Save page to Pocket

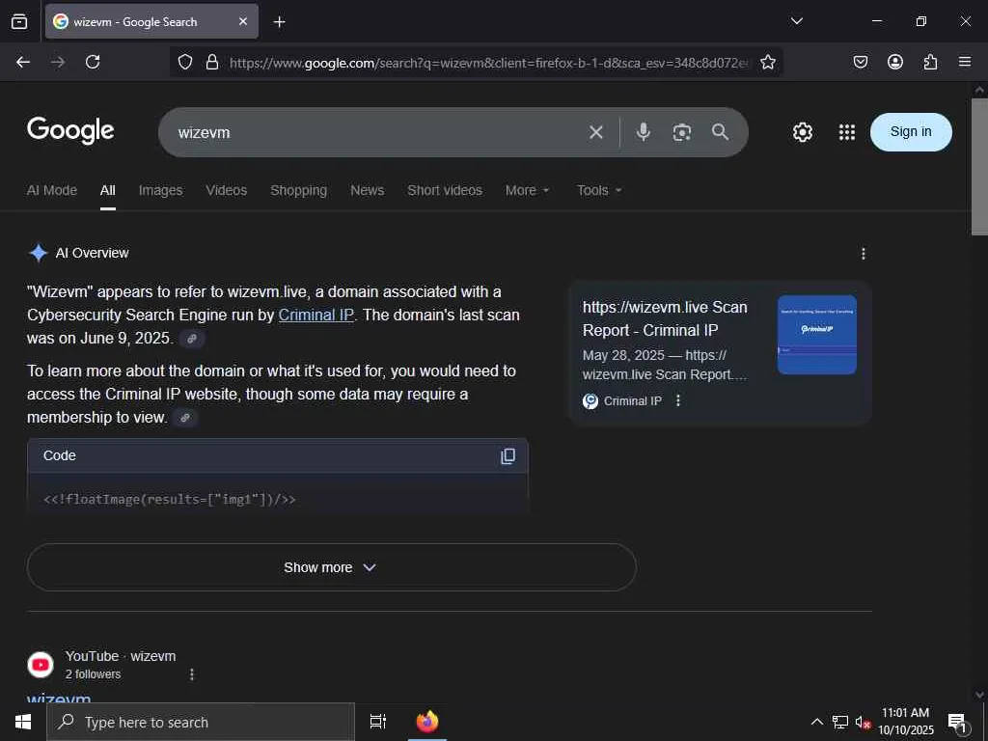860,62
